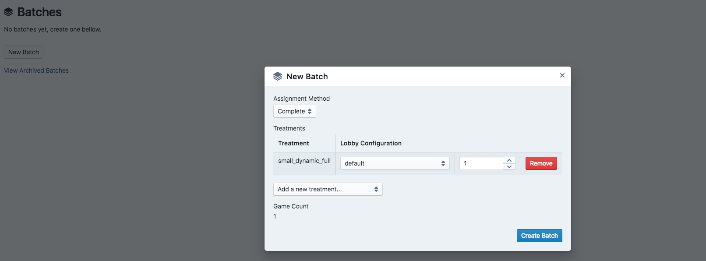
Task: Click the Assignment Method label
Action: [x=301, y=99]
